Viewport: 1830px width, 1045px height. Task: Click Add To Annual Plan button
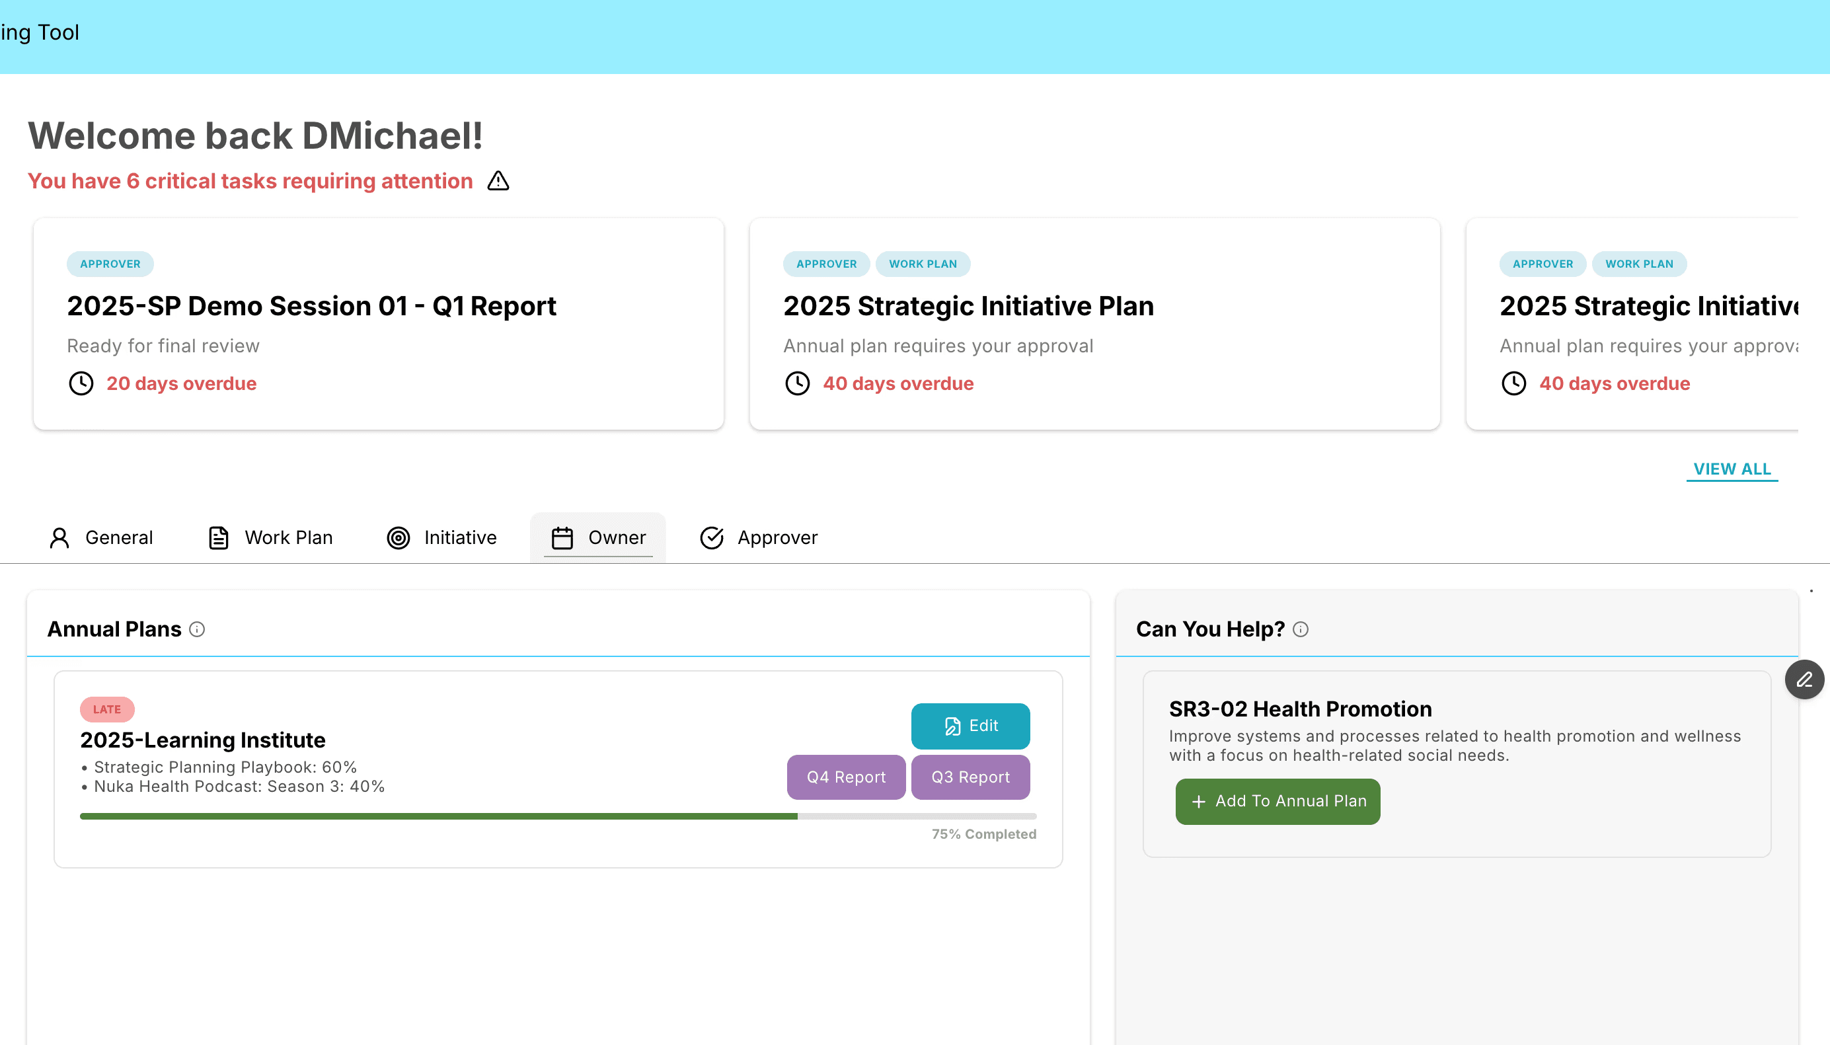[x=1277, y=801]
